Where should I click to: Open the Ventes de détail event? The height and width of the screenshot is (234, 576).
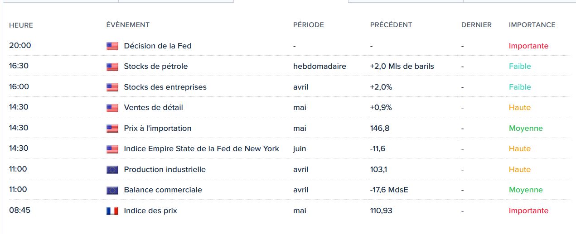click(153, 108)
